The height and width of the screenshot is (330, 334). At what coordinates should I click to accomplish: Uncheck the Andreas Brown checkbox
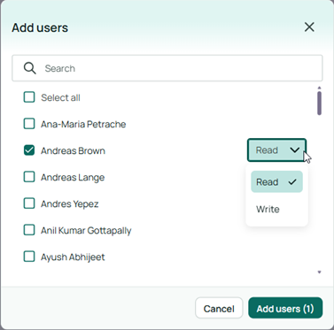click(29, 150)
